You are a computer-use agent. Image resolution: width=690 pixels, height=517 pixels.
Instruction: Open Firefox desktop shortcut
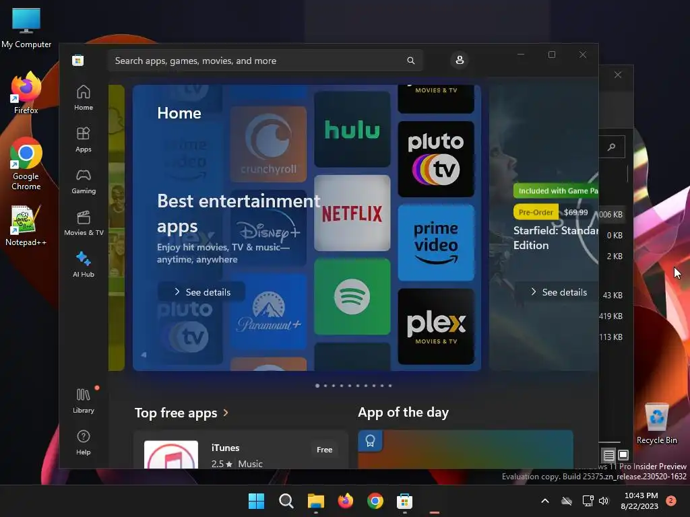point(26,93)
